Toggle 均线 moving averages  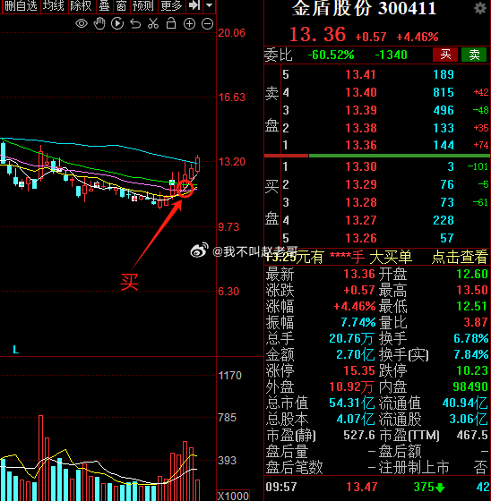[54, 5]
